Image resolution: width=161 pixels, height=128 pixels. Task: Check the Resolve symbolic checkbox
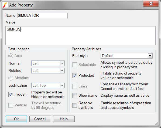[x=75, y=105]
